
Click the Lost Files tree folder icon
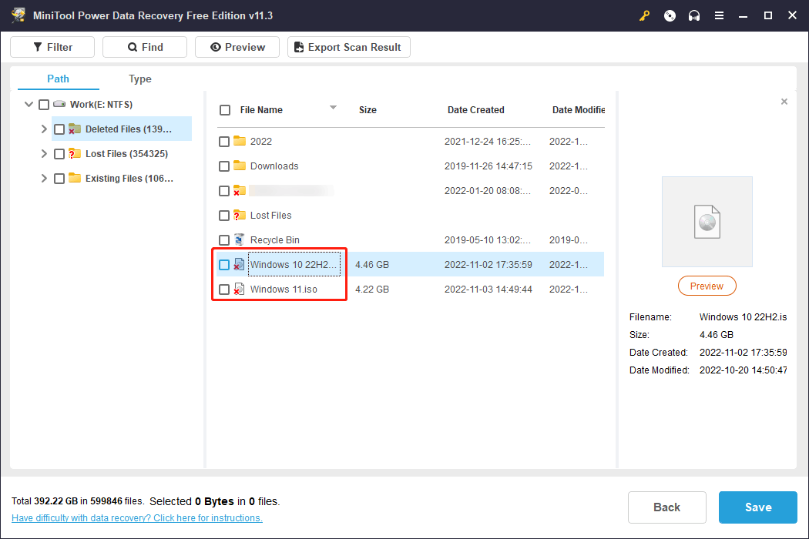point(75,154)
